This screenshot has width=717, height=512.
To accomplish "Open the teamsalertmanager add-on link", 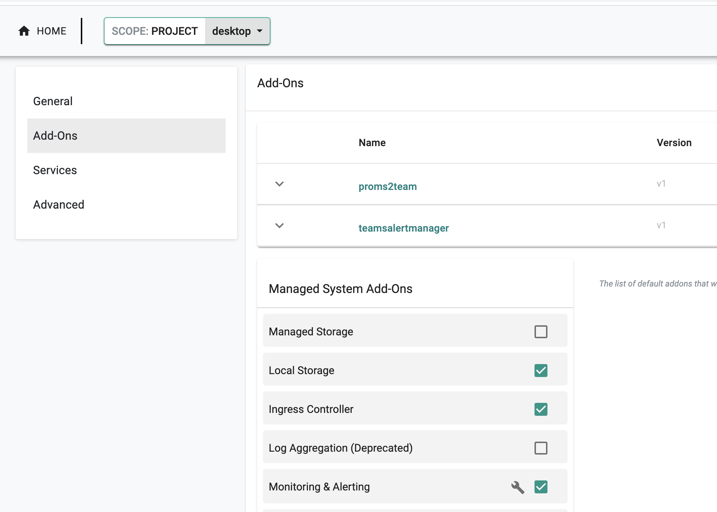I will click(x=404, y=228).
